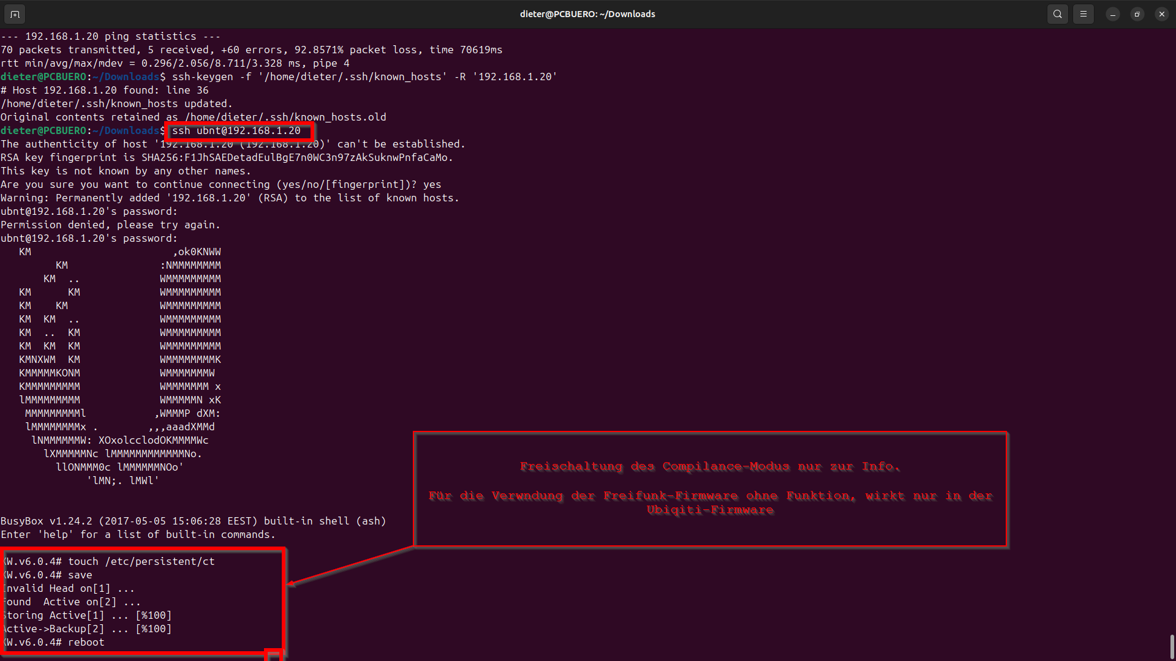This screenshot has height=661, width=1176.
Task: Click the Permission denied message
Action: (110, 225)
